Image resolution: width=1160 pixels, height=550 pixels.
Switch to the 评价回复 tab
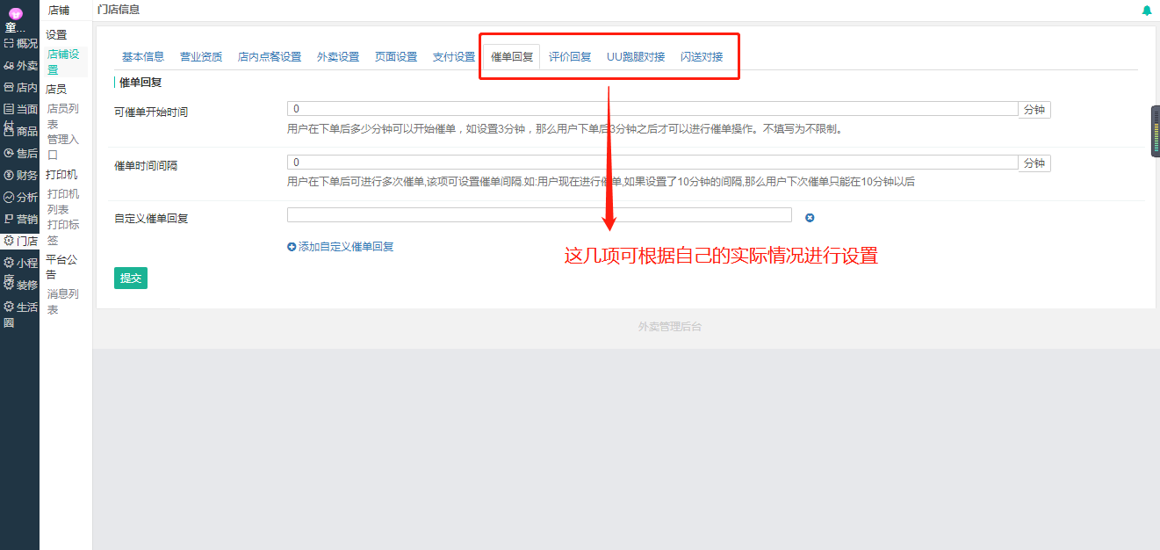tap(570, 57)
